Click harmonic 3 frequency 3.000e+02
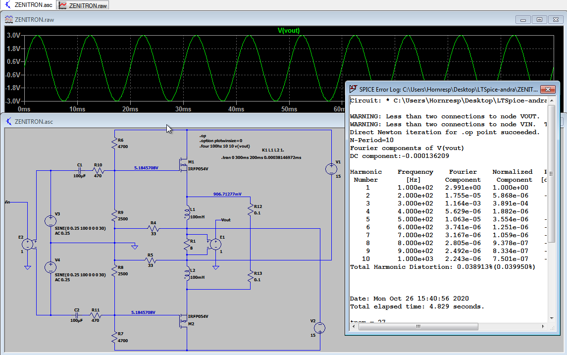This screenshot has width=567, height=355. tap(415, 203)
